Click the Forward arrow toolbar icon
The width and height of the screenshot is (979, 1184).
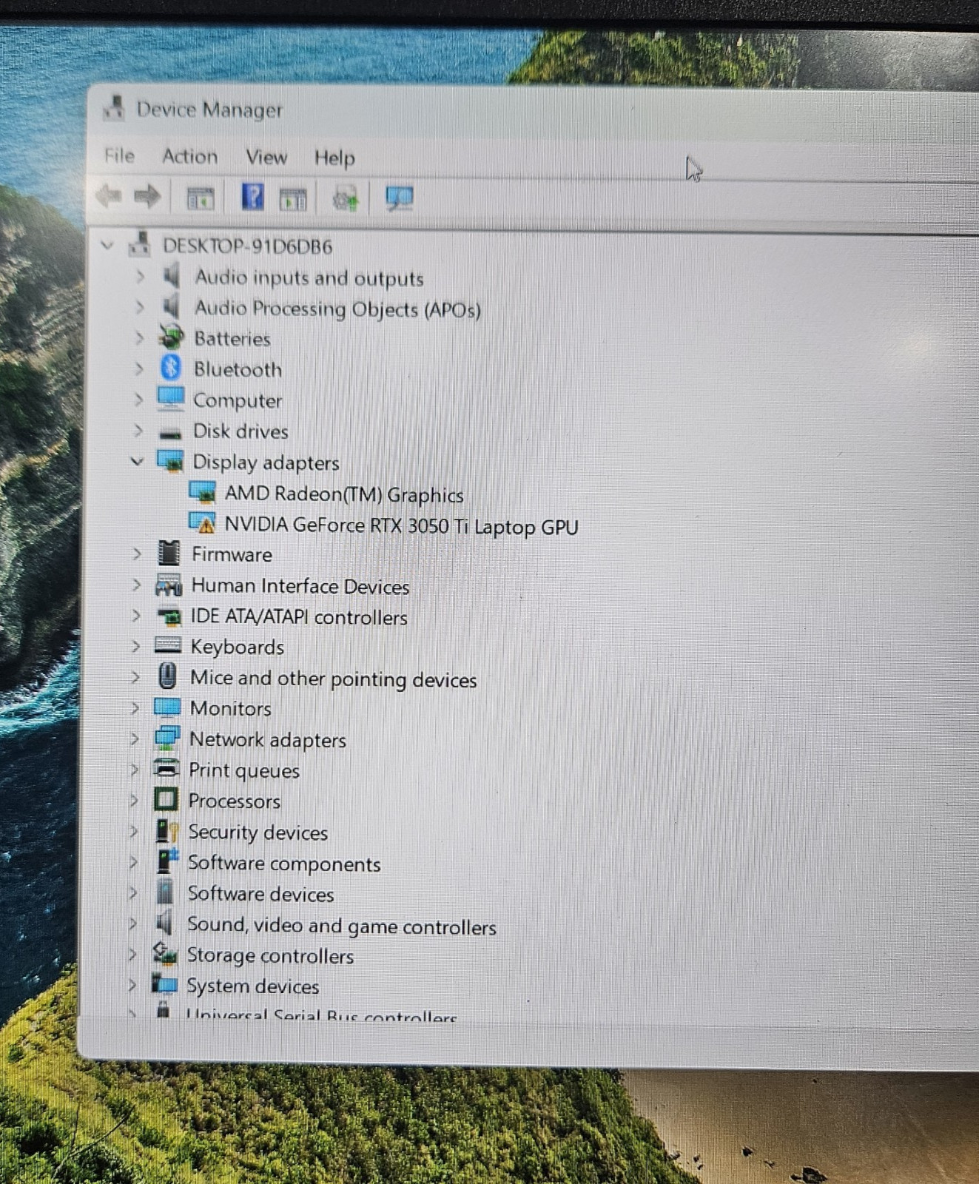coord(147,196)
